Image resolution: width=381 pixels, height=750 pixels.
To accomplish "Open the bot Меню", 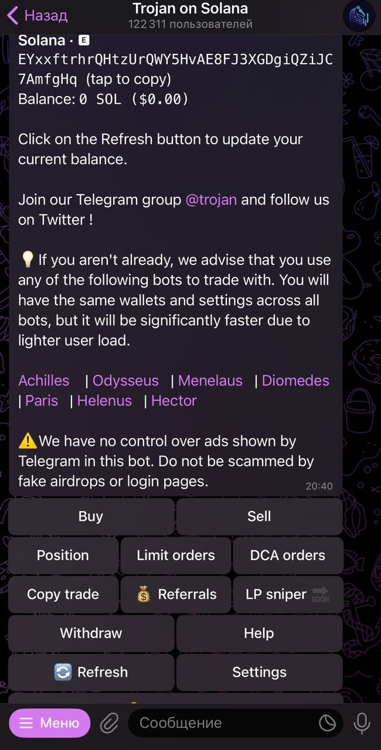I will (50, 722).
